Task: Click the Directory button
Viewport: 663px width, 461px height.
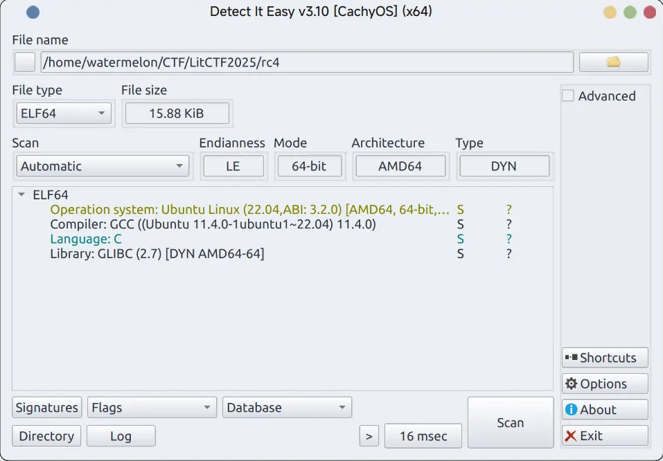Action: [46, 436]
